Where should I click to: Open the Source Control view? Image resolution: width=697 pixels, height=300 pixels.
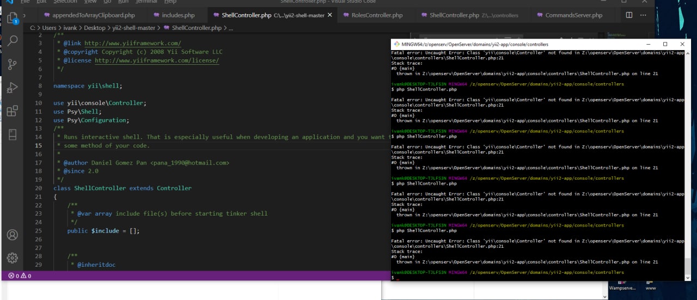click(13, 64)
